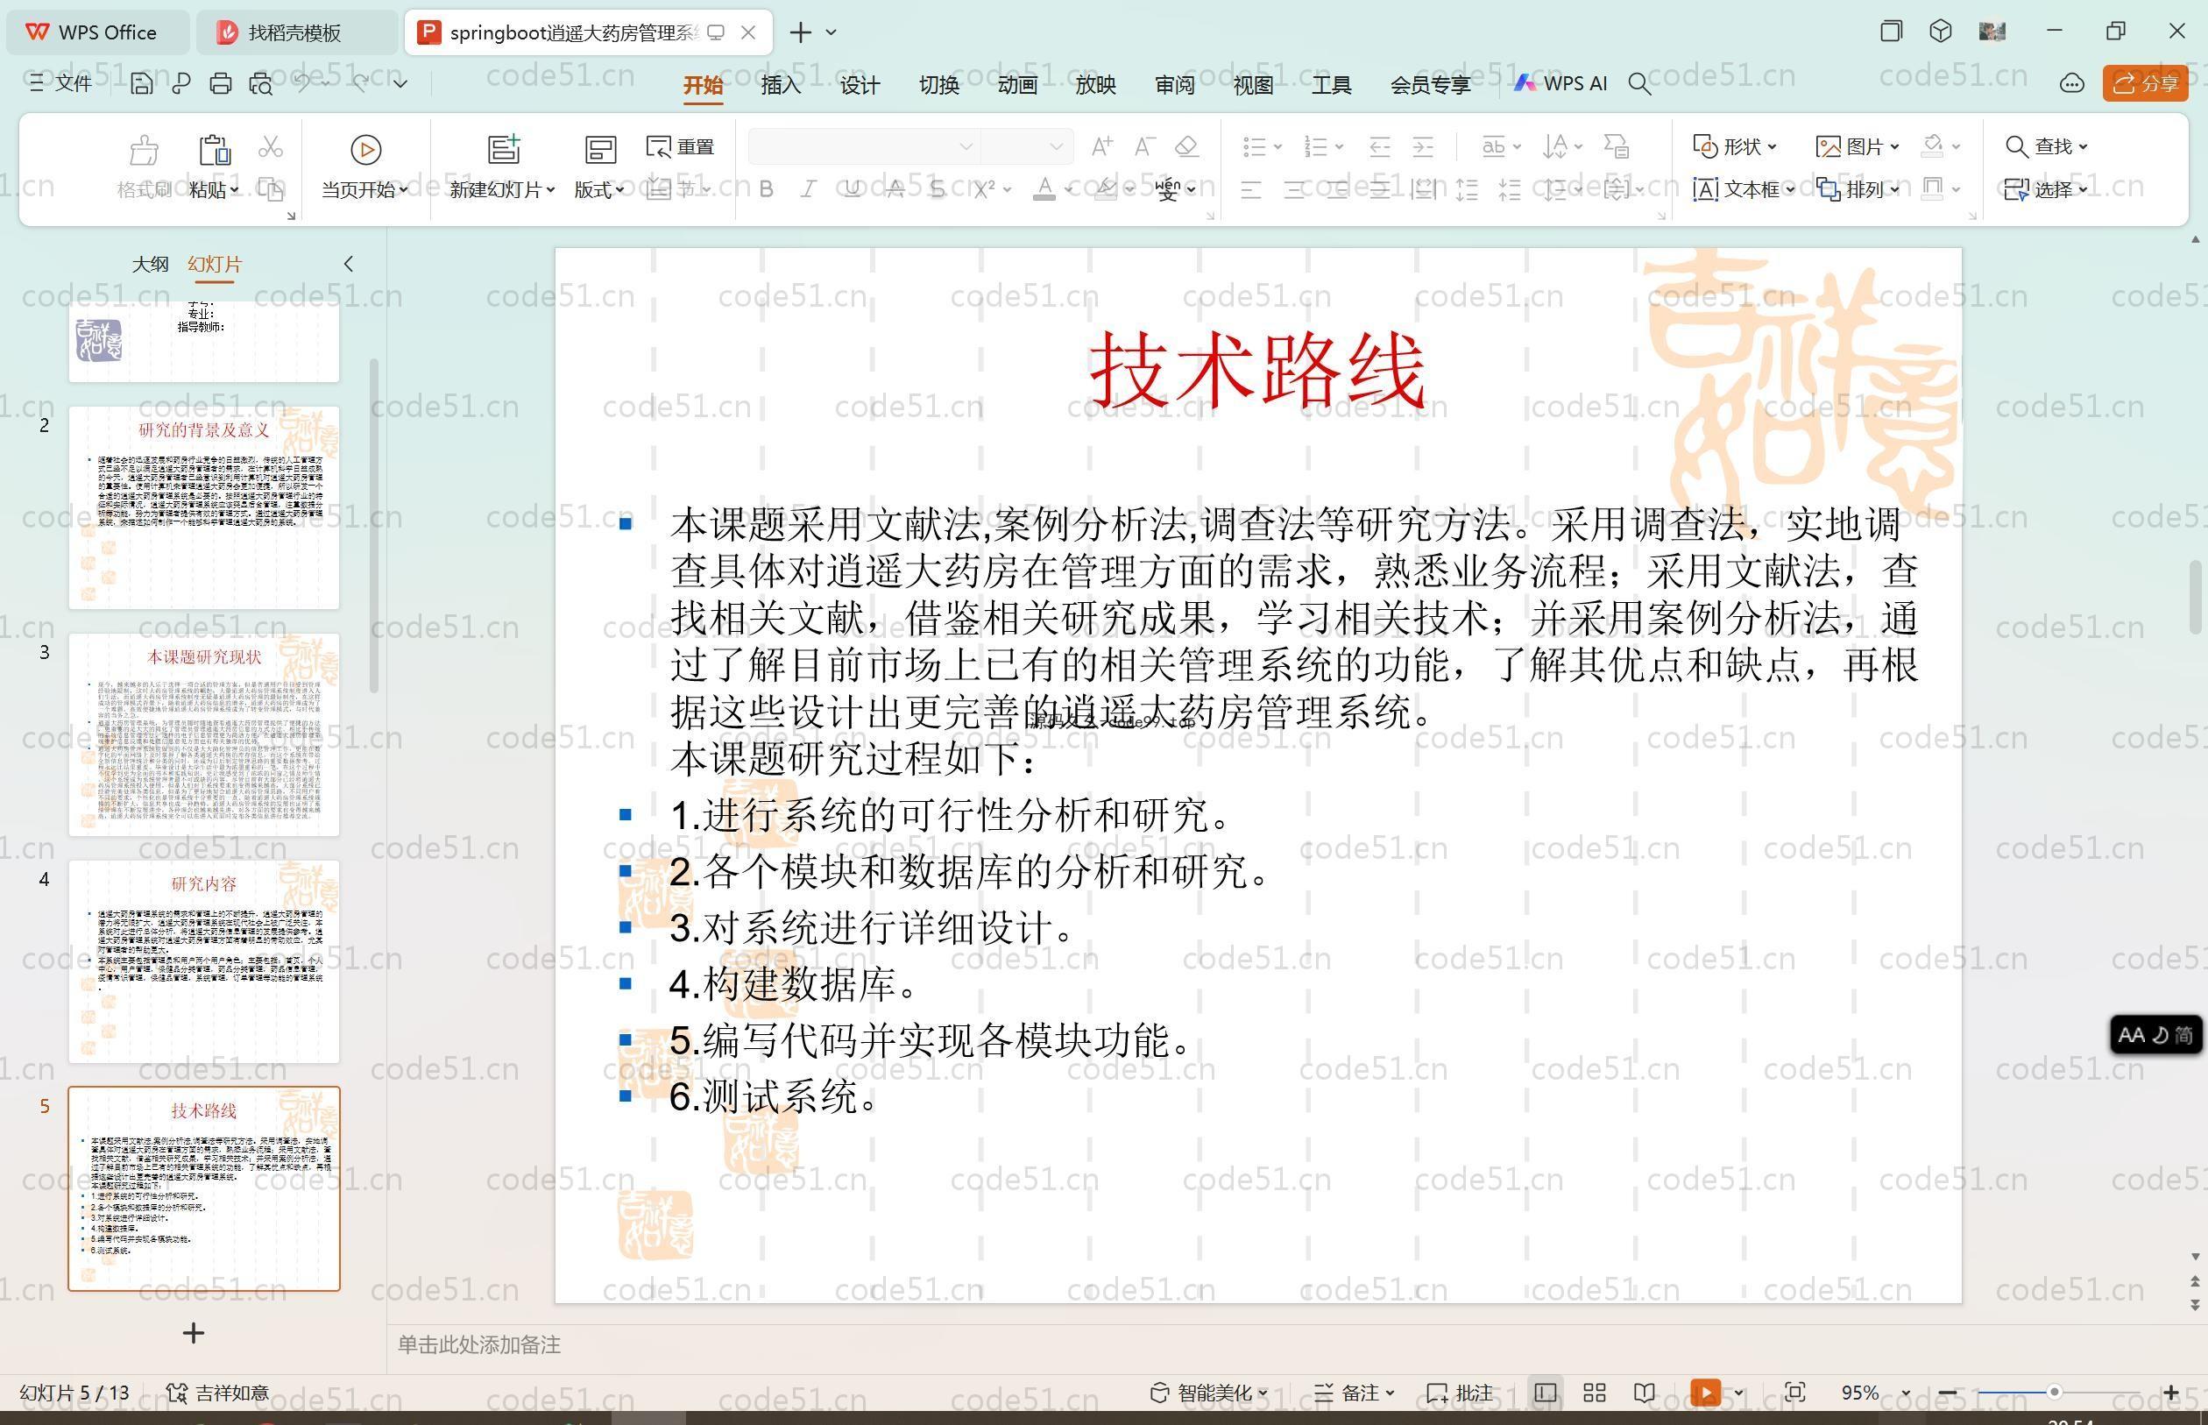Open Print Preview icon
The height and width of the screenshot is (1425, 2208).
261,84
